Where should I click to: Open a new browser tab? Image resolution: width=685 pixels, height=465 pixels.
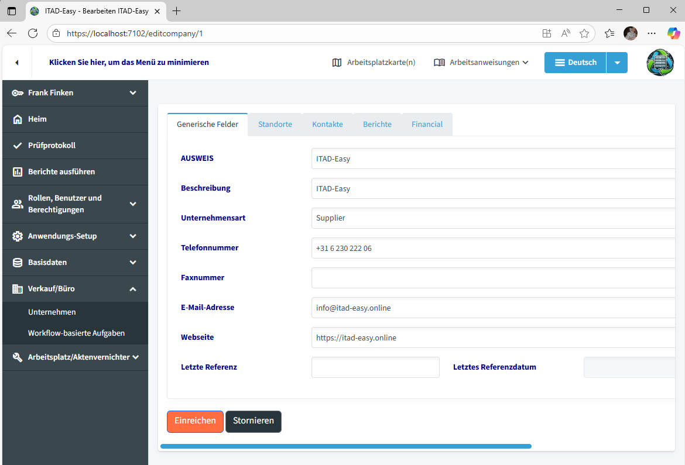176,11
